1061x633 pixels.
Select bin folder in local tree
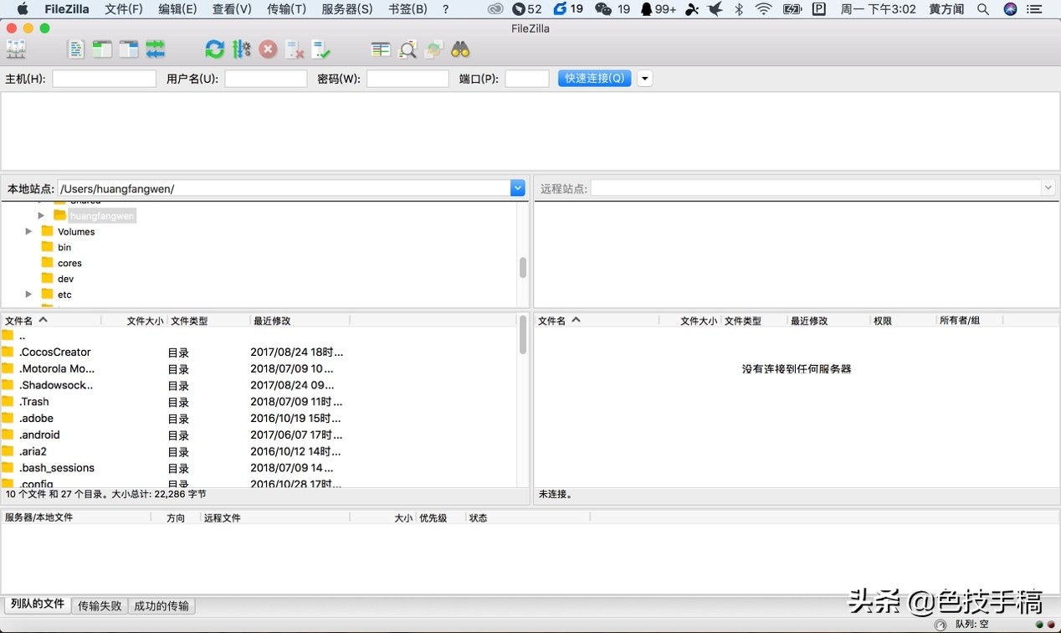[x=64, y=247]
